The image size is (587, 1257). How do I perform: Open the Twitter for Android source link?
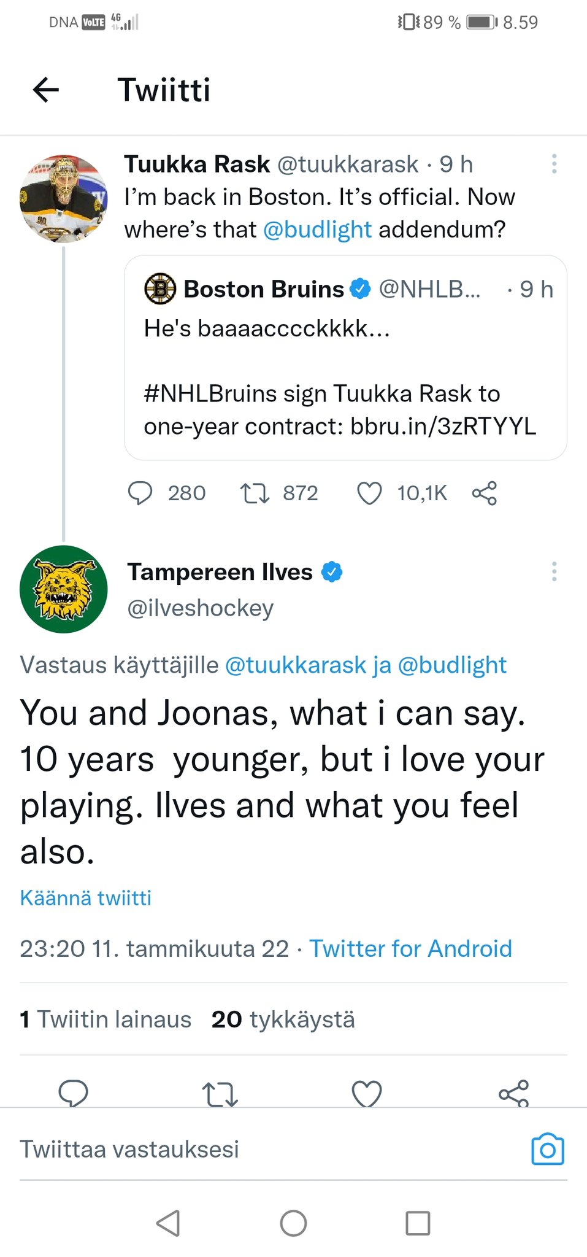(410, 948)
